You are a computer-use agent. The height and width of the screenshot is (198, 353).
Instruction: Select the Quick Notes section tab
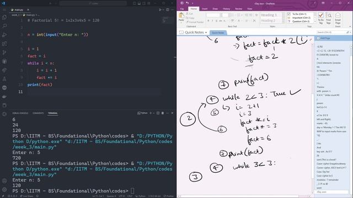[218, 33]
